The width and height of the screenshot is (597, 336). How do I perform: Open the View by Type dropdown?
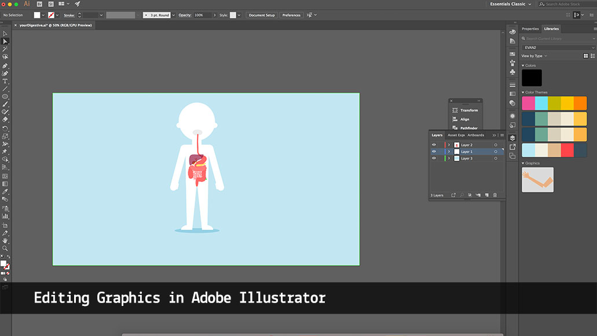[x=534, y=56]
